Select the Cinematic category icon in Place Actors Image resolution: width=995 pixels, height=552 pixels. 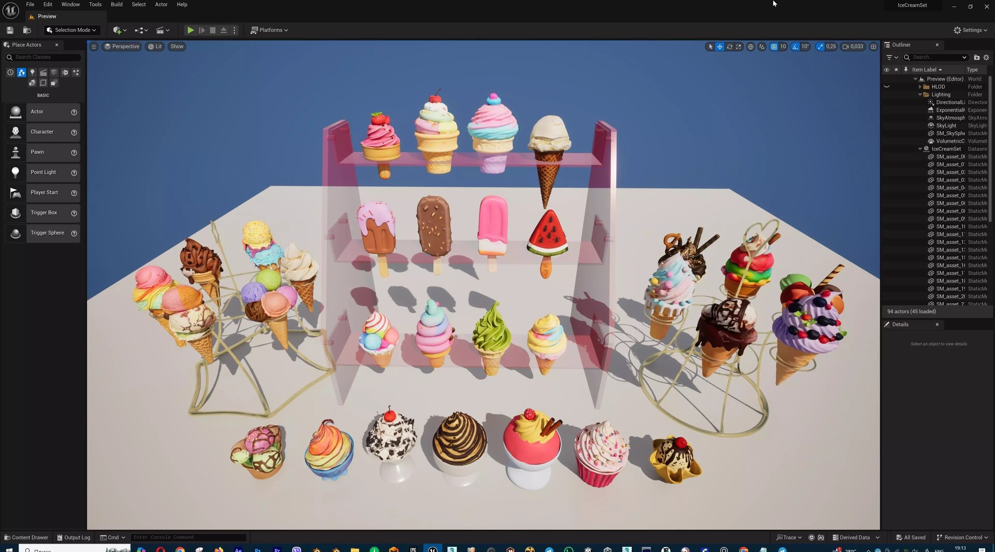[44, 72]
